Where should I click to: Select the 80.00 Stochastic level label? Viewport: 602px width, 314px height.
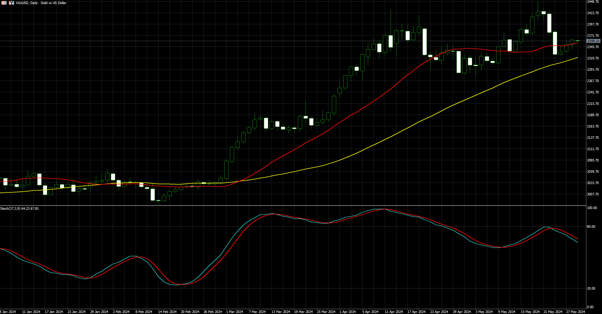point(591,227)
